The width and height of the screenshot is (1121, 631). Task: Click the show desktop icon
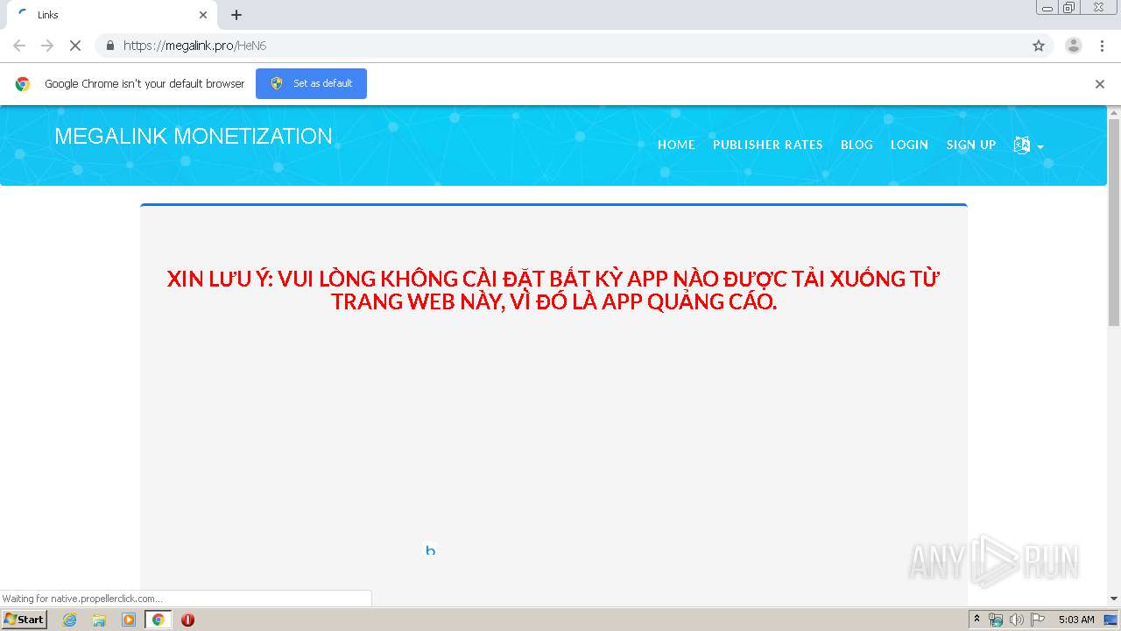1110,620
